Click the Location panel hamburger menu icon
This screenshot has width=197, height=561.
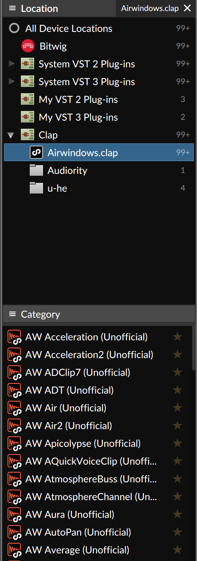point(12,8)
